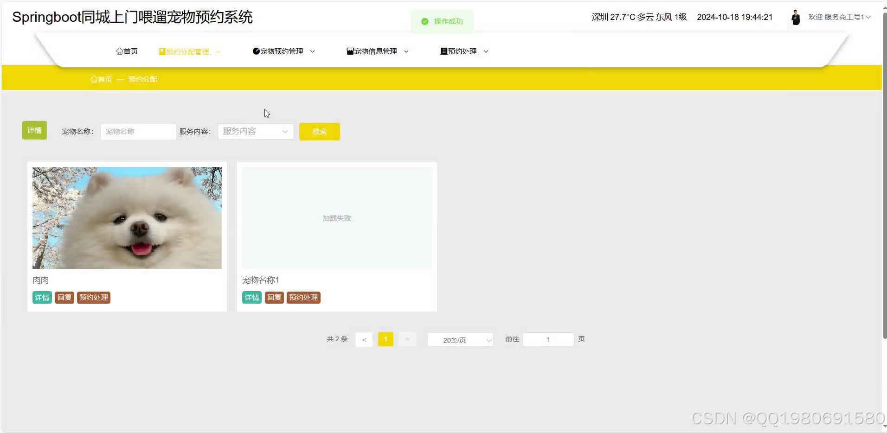Open the 首页 menu item

[x=127, y=51]
